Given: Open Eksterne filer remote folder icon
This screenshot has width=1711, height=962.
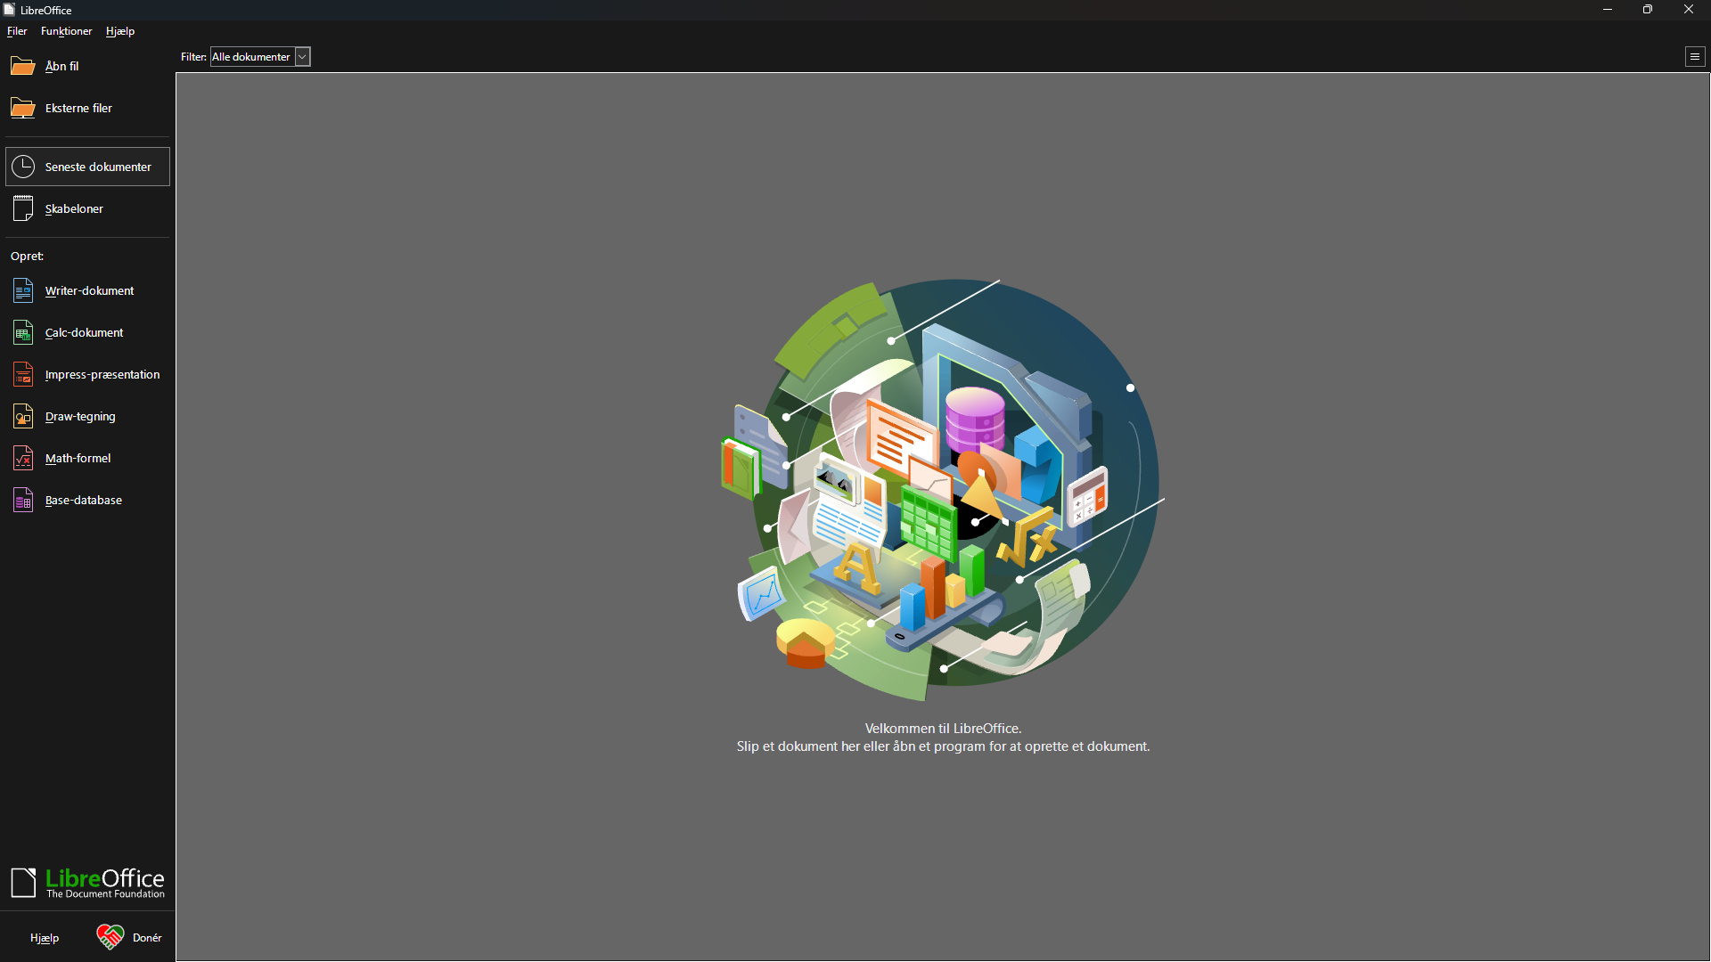Looking at the screenshot, I should pyautogui.click(x=23, y=109).
